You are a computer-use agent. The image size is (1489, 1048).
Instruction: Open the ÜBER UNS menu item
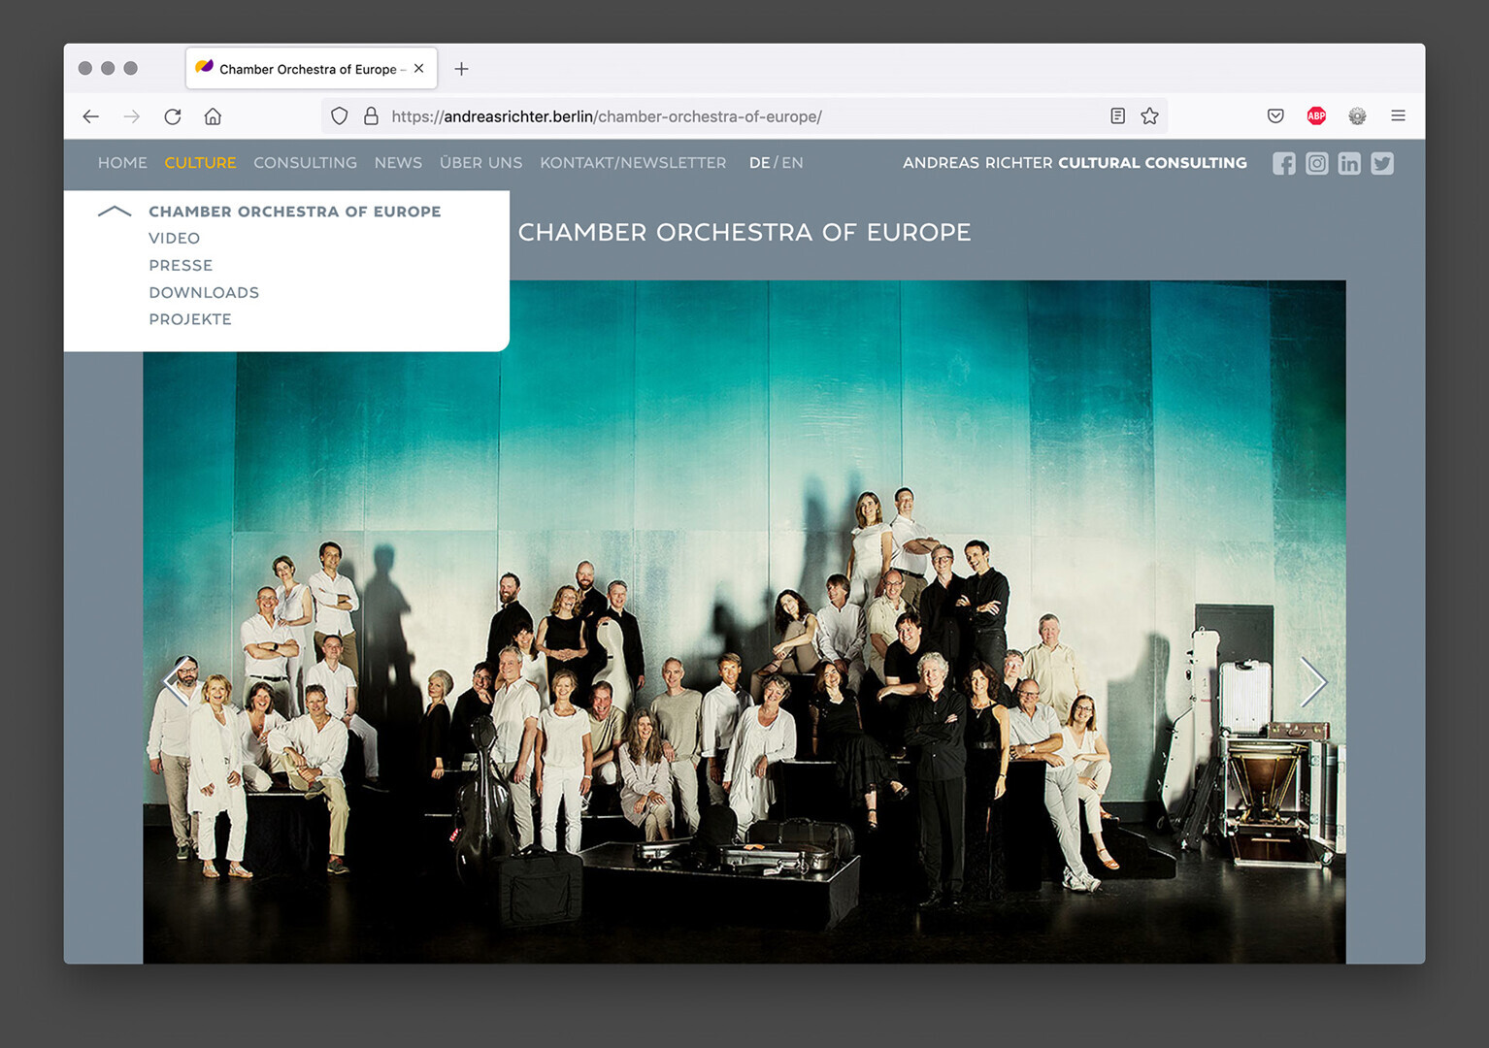pos(480,163)
